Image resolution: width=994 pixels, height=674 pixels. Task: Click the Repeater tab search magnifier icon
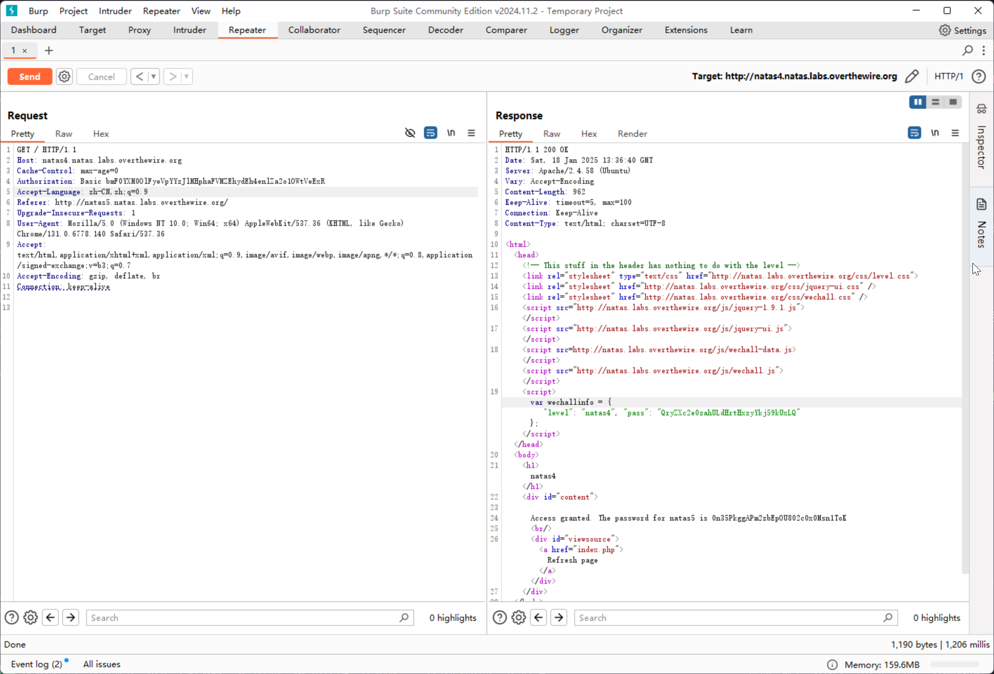pyautogui.click(x=967, y=50)
